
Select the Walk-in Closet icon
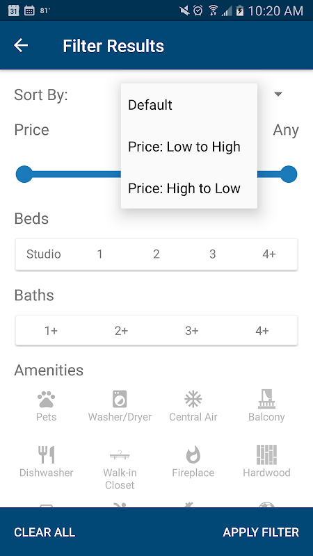120,455
